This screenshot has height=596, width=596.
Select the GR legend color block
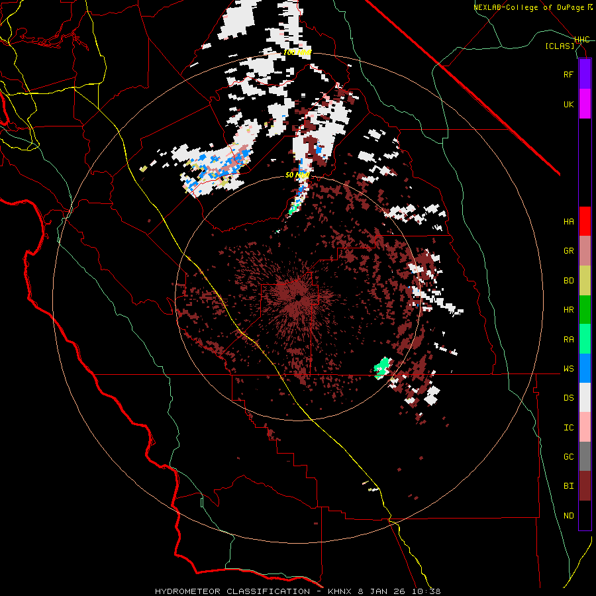[x=585, y=251]
